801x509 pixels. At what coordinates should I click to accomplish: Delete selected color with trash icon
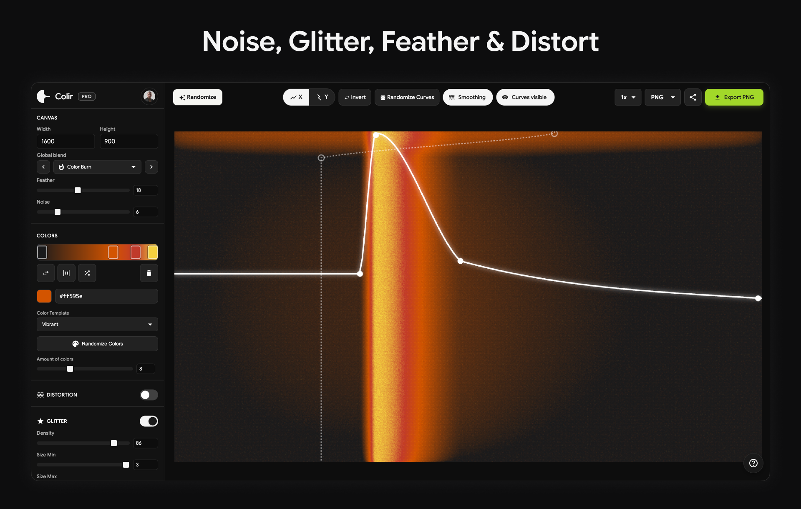[x=149, y=273]
